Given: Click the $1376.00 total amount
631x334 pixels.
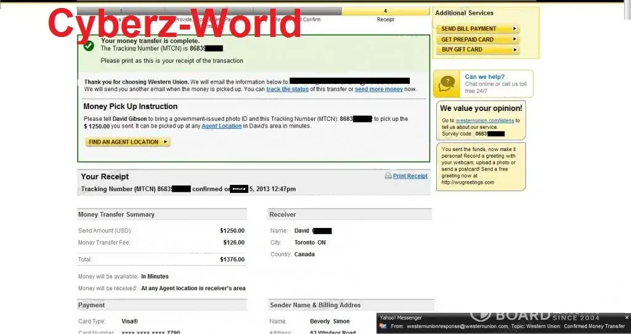Looking at the screenshot, I should point(232,259).
